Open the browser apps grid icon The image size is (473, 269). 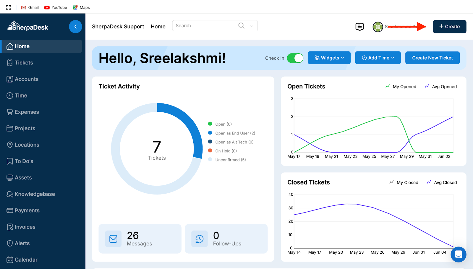click(x=9, y=7)
